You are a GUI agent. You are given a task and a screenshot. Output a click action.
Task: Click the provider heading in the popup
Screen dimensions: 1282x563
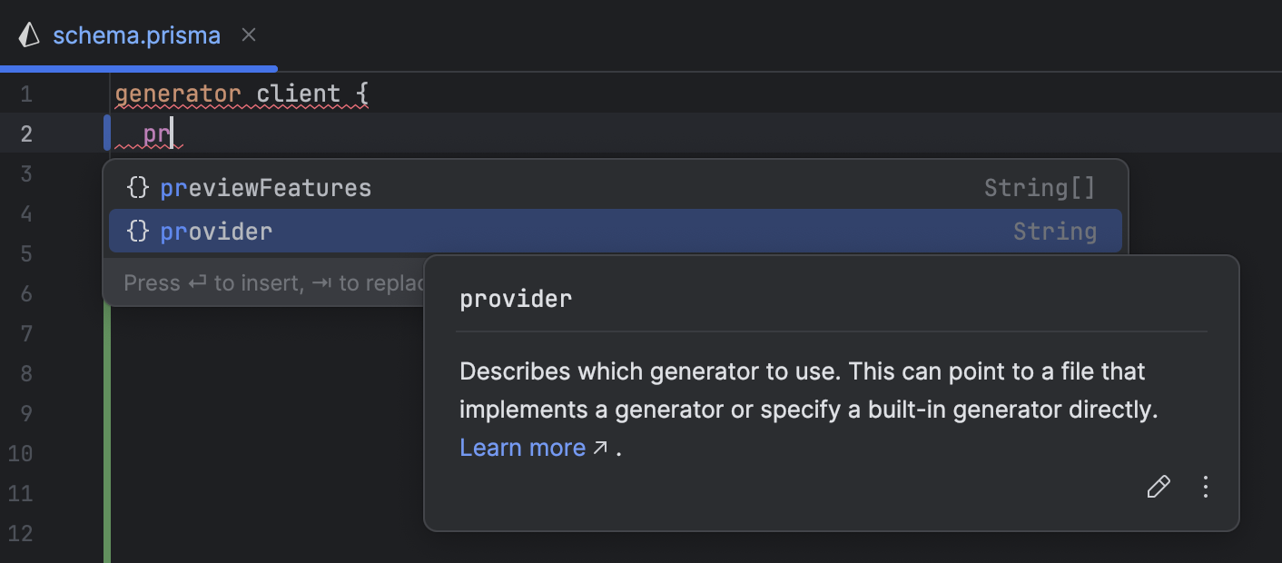[515, 298]
